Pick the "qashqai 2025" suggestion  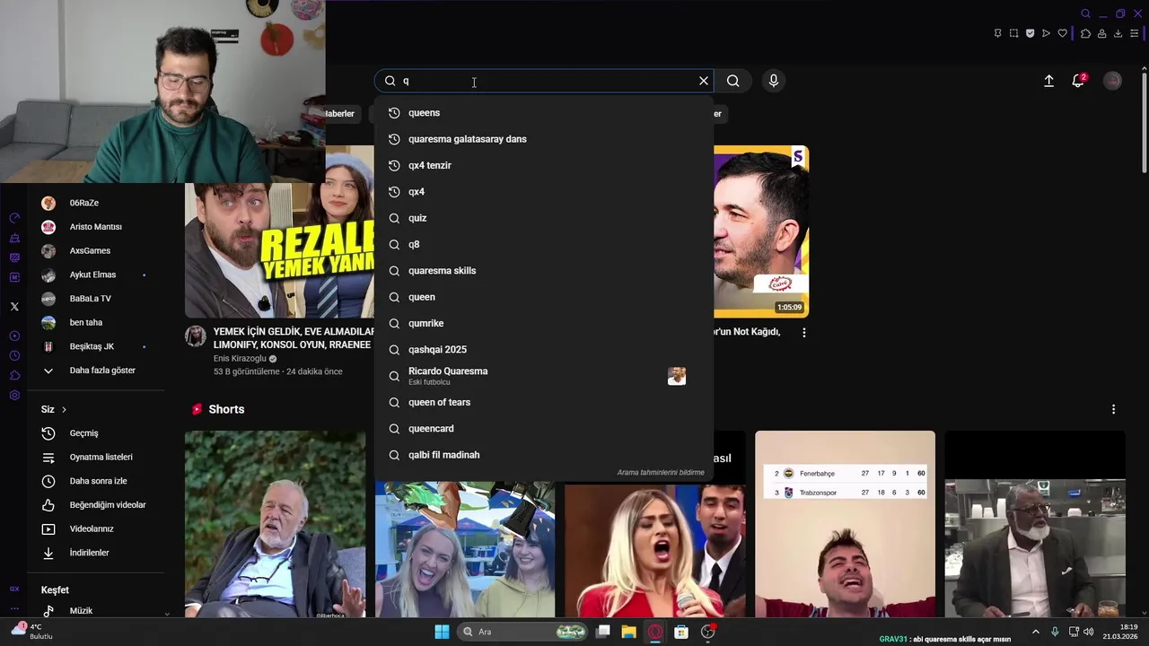click(x=544, y=350)
